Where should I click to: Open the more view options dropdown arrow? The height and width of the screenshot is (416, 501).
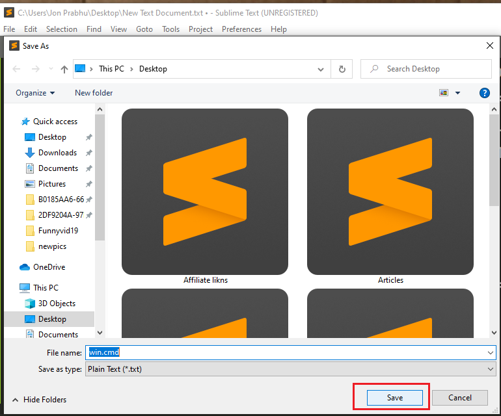[x=457, y=93]
